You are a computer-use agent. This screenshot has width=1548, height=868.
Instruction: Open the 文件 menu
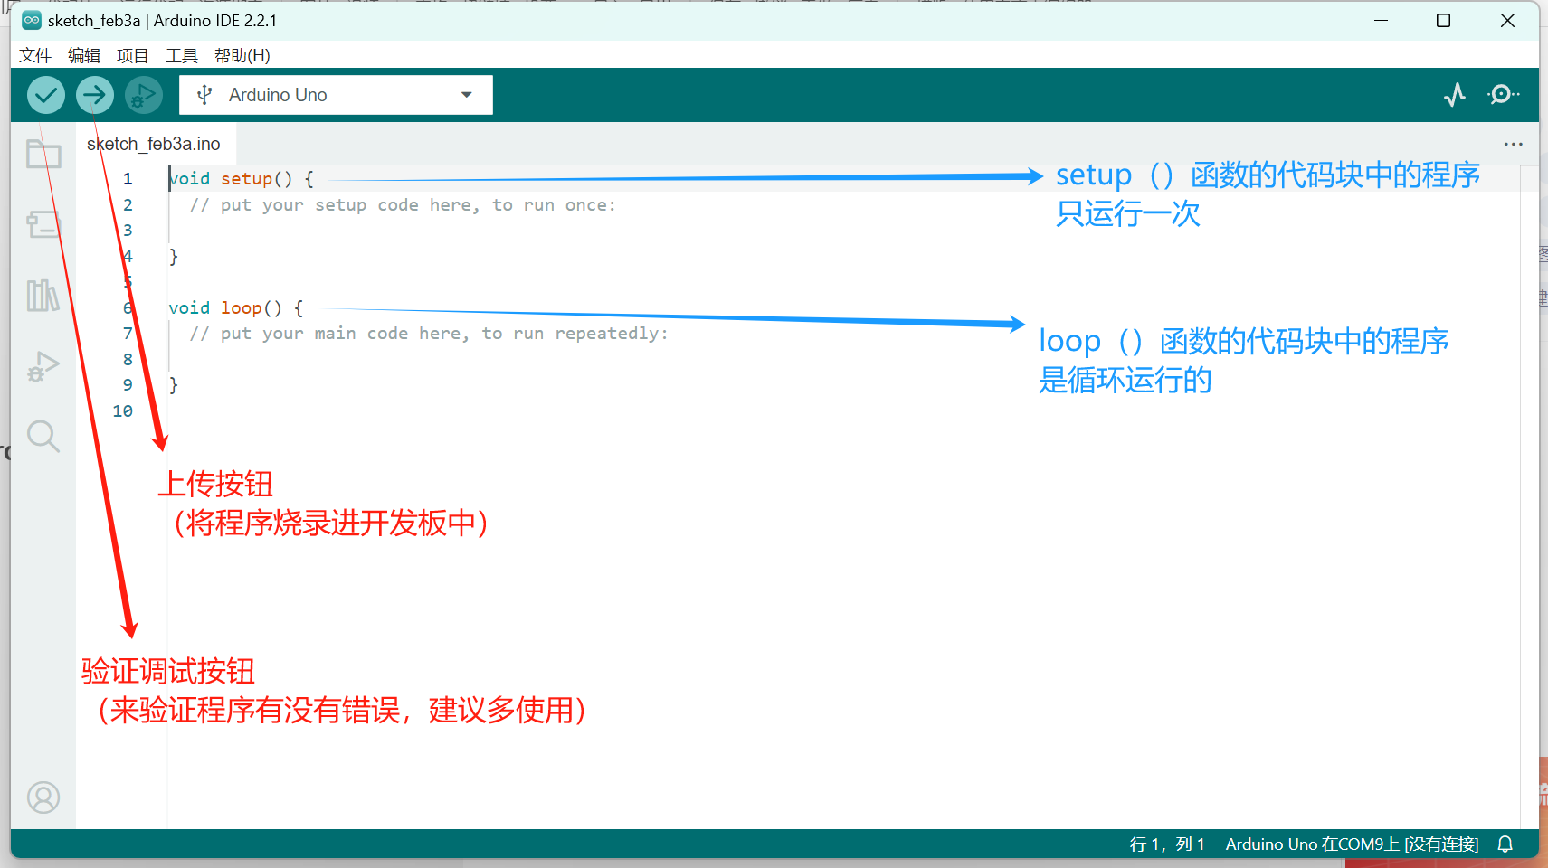tap(35, 55)
